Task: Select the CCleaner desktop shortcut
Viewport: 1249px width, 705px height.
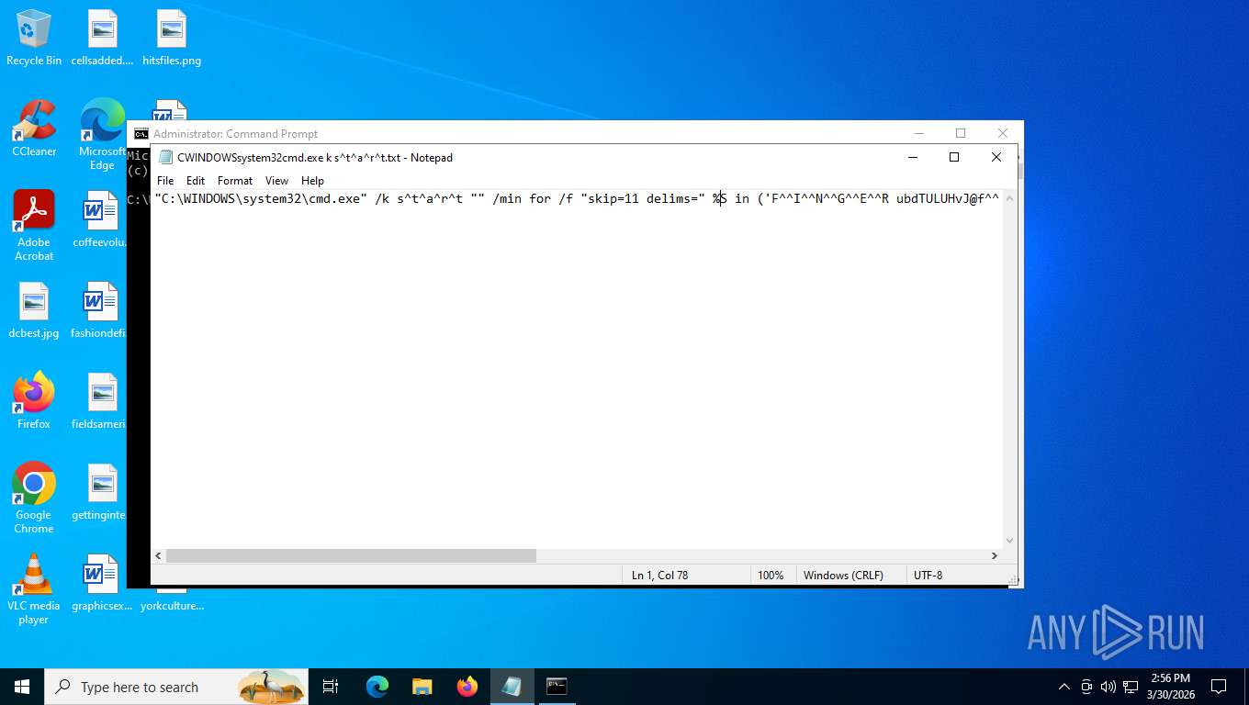Action: [x=34, y=129]
